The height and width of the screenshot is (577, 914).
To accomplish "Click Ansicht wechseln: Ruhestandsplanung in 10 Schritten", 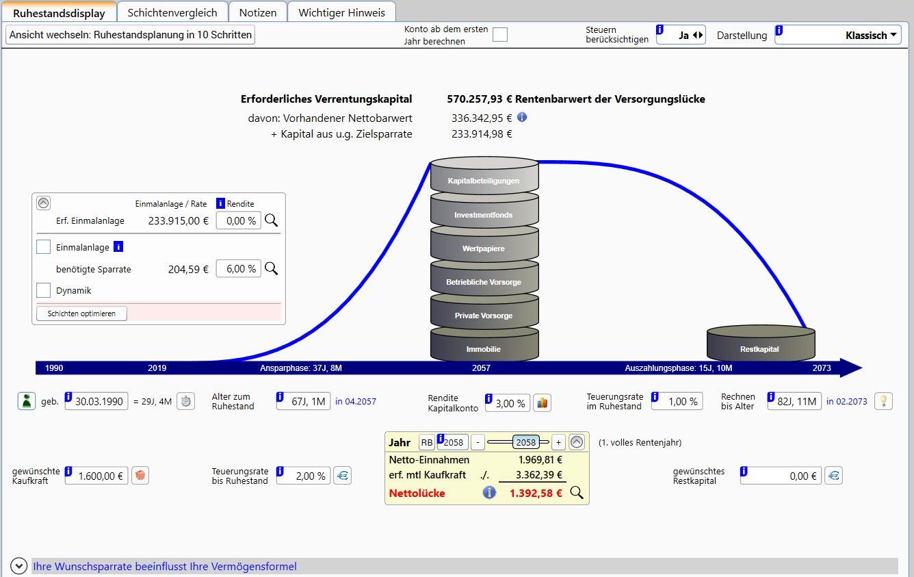I will [x=130, y=35].
